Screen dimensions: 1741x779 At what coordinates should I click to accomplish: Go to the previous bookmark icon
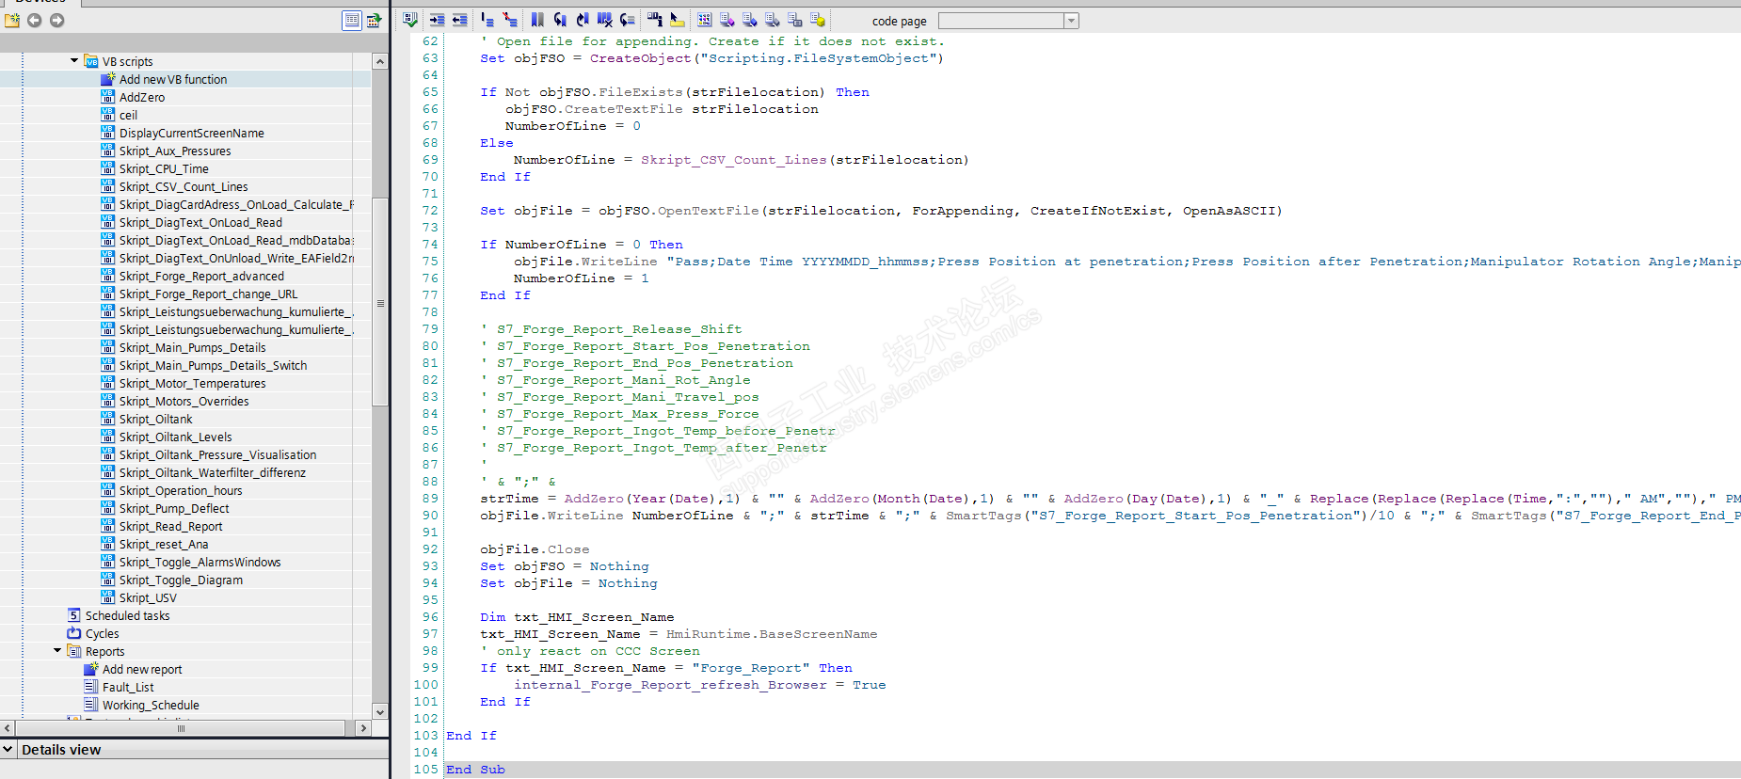pos(560,20)
